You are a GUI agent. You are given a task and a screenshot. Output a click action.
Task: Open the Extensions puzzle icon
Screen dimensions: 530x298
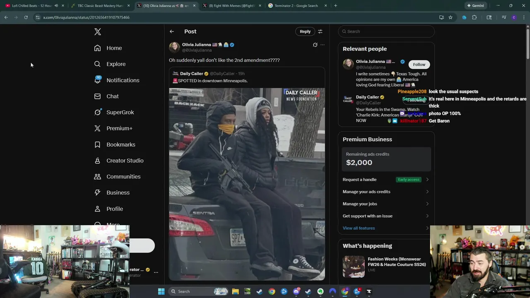(x=475, y=17)
